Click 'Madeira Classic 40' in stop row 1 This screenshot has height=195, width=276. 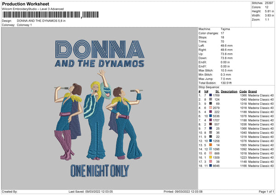(x=261, y=95)
